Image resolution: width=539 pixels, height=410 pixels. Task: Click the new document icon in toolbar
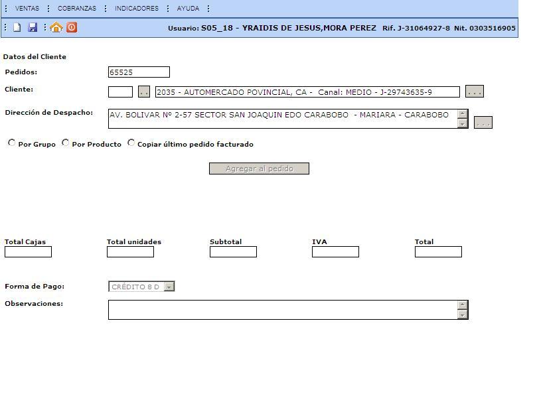tap(17, 27)
